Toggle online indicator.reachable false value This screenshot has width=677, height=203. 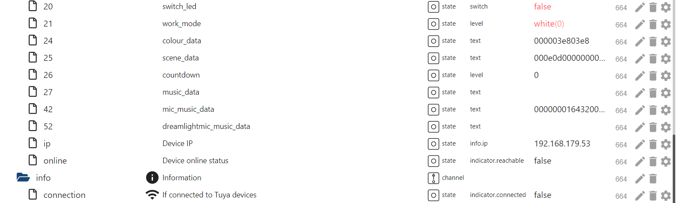pos(542,161)
